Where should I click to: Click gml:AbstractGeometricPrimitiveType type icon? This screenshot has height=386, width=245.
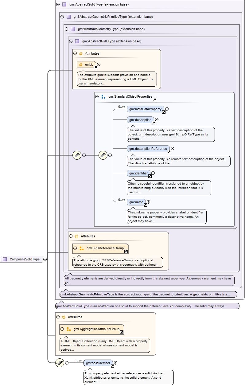[x=68, y=17]
